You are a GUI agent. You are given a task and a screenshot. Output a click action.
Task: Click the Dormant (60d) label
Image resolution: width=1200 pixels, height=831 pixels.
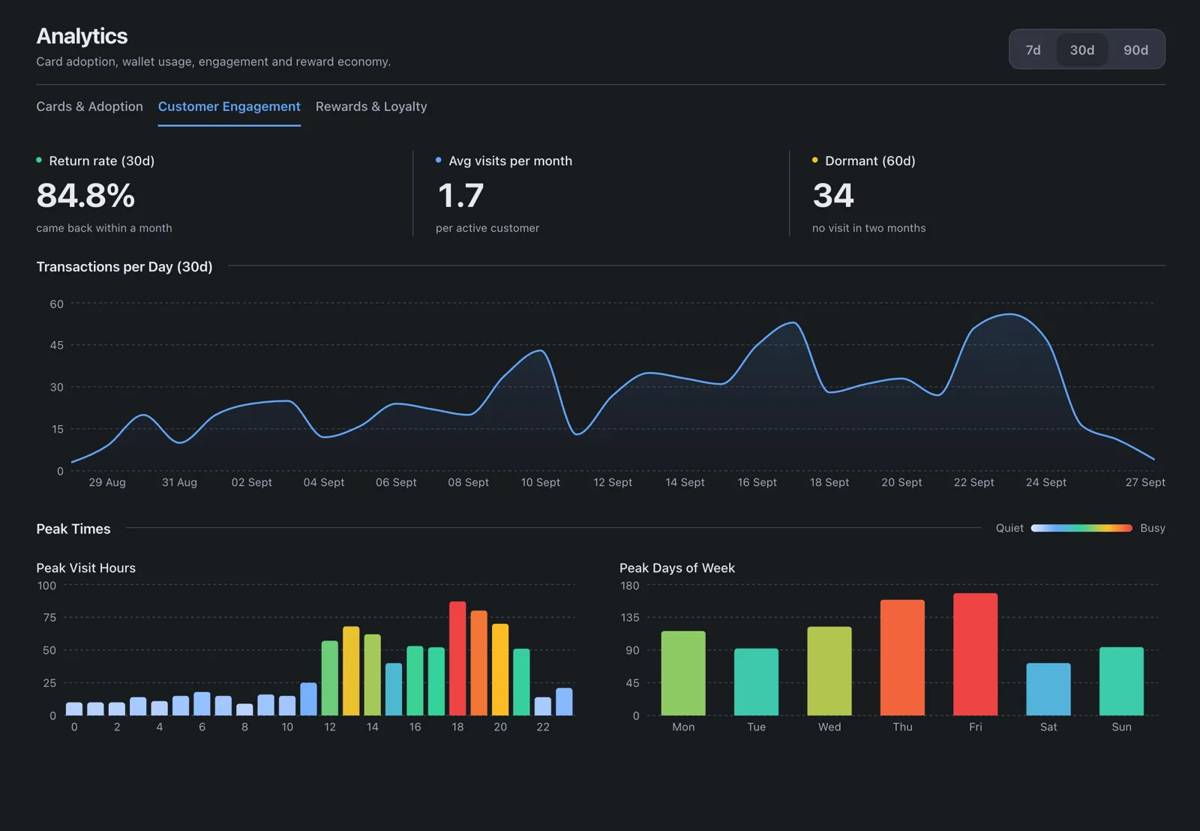pyautogui.click(x=870, y=160)
